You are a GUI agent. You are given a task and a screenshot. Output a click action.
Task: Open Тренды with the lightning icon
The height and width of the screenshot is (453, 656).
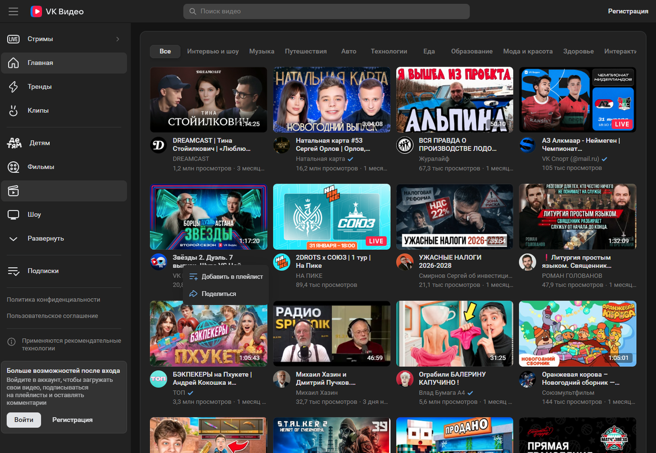(63, 86)
